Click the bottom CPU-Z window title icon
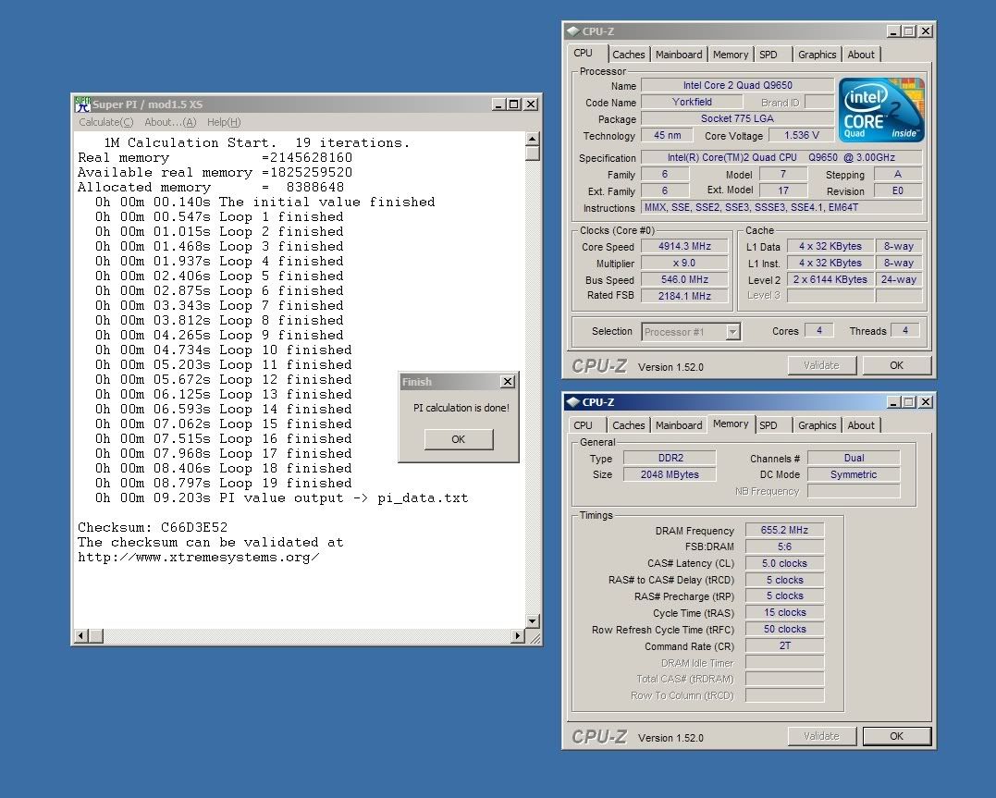Screen dimensions: 996x798 pos(573,402)
